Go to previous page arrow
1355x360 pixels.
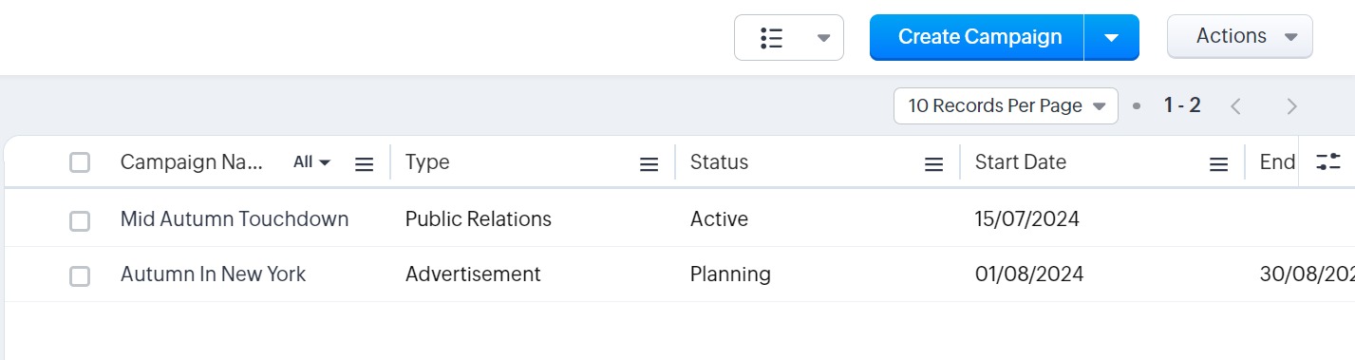1235,106
